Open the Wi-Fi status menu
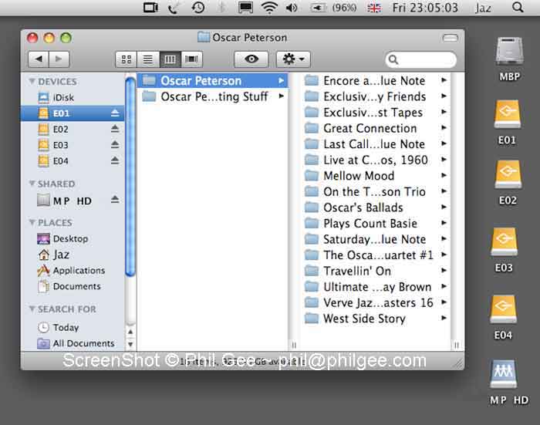This screenshot has width=540, height=425. click(x=269, y=8)
